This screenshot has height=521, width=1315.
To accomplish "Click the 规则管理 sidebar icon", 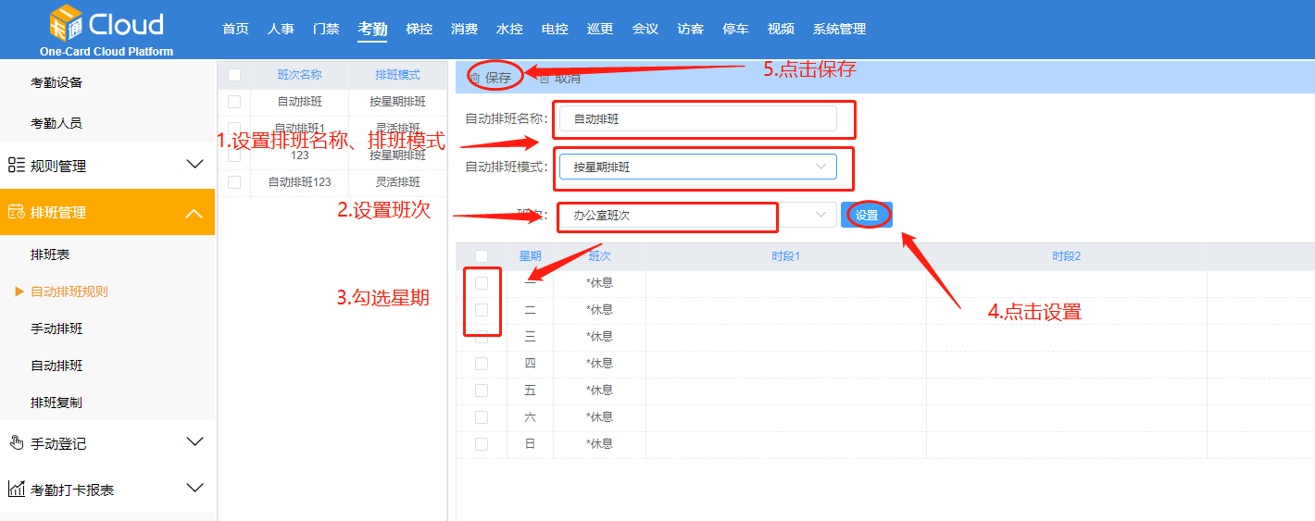I will [16, 166].
